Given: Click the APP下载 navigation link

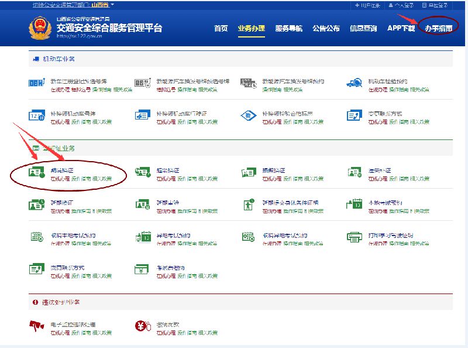Looking at the screenshot, I should pos(401,28).
